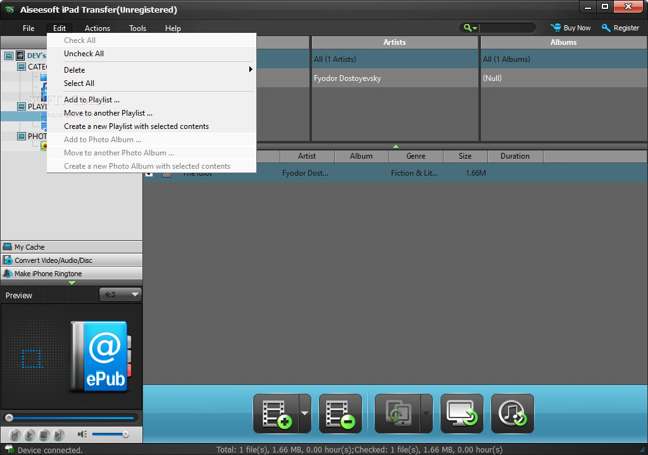The width and height of the screenshot is (648, 455).
Task: Click the export to device button
Action: (x=397, y=414)
